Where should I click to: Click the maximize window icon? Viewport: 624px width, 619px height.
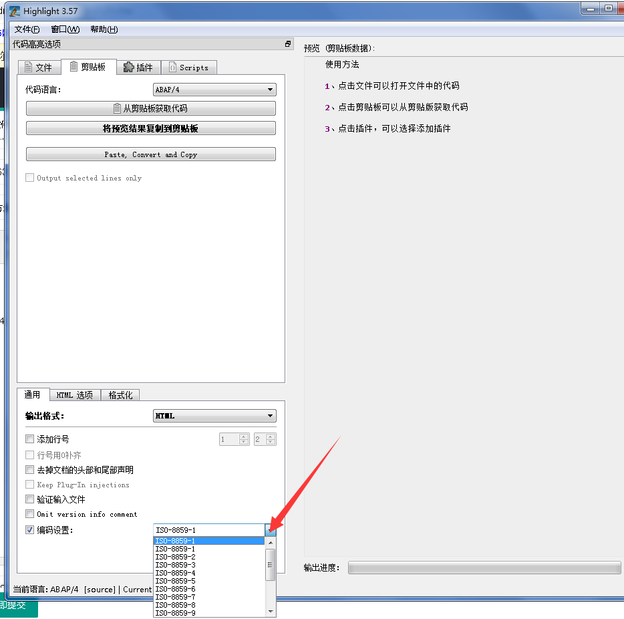click(608, 8)
